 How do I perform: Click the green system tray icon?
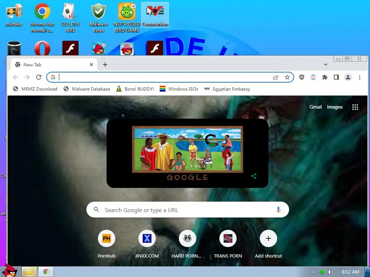[322, 272]
